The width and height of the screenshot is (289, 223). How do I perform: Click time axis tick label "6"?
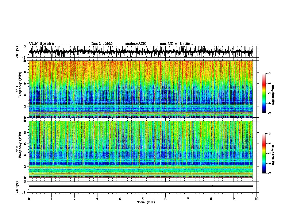[165, 199]
